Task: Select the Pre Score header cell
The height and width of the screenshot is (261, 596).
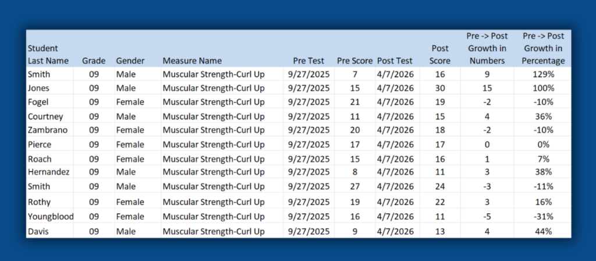Action: [354, 61]
